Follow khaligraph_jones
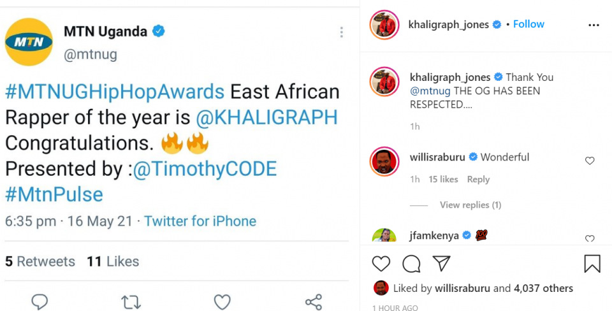Image resolution: width=612 pixels, height=311 pixels. (x=528, y=24)
